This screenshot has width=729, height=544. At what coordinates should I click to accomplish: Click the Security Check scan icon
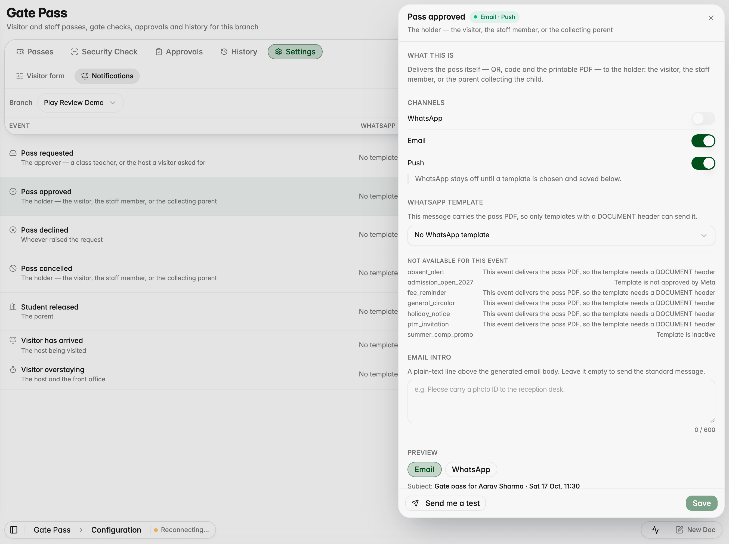(75, 52)
